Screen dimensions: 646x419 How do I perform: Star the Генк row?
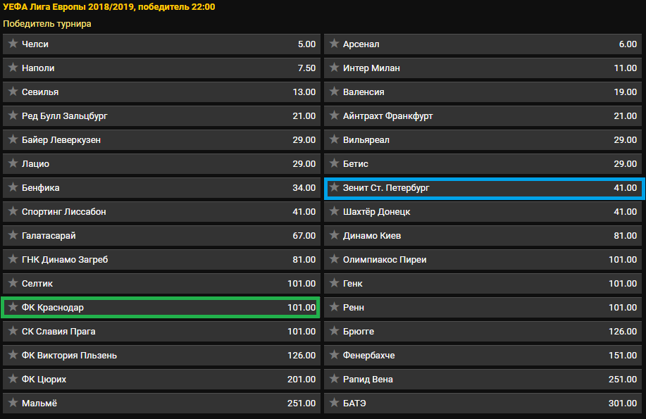[x=334, y=282]
